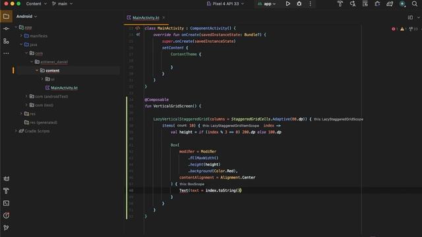Click the gear-bug debugger icon in toolbar

[377, 4]
